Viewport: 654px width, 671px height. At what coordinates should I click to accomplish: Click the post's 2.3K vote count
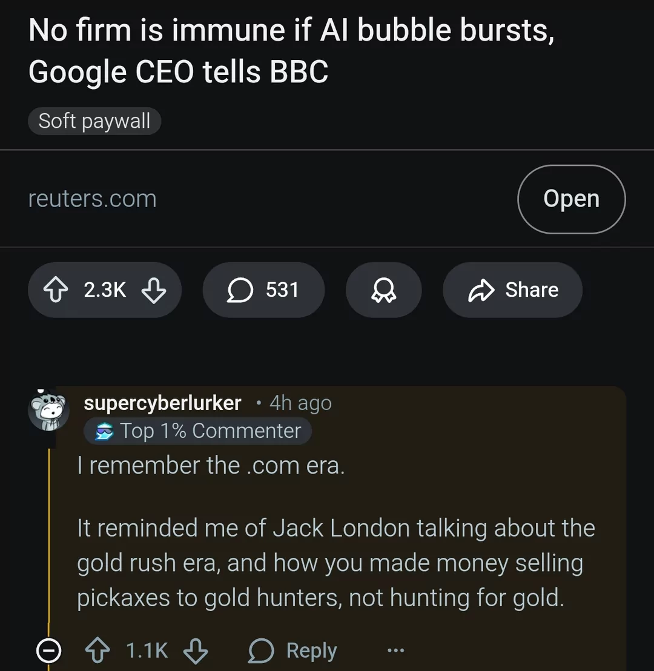[x=105, y=290]
